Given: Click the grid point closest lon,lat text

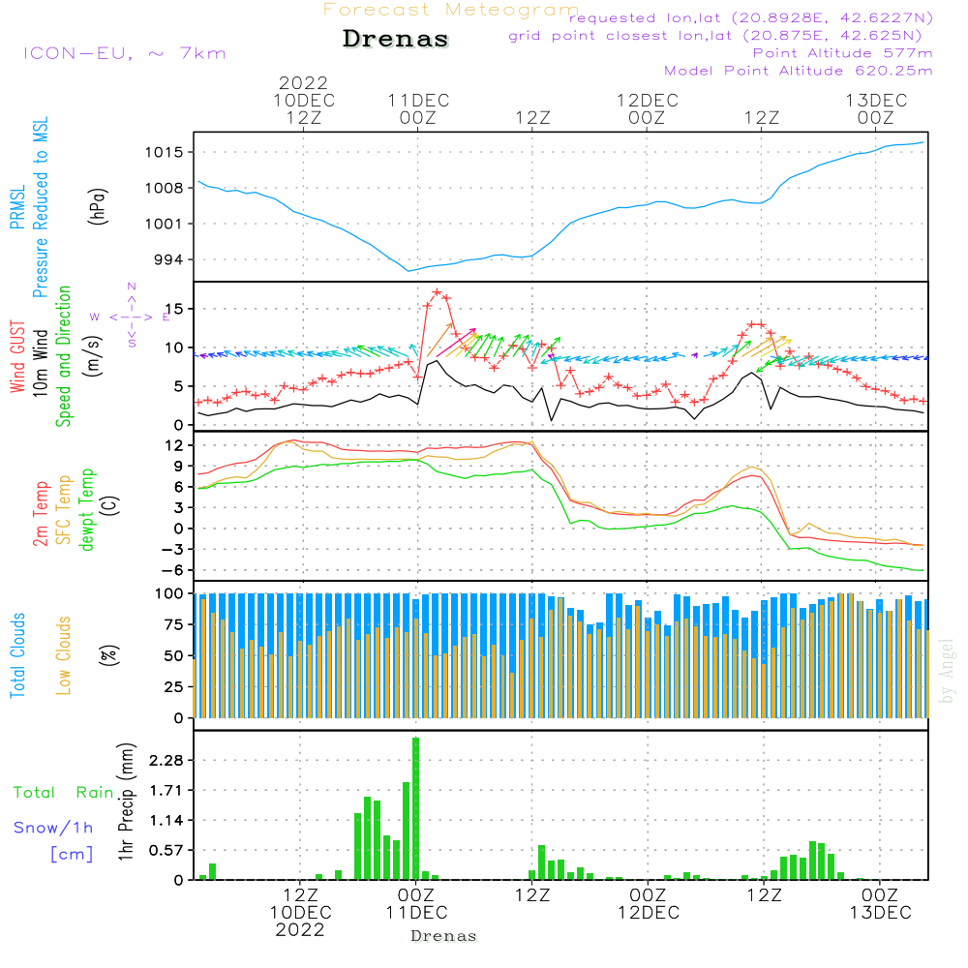Looking at the screenshot, I should [715, 36].
